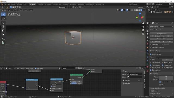Enable the Fullscreen checkbox
This screenshot has width=174, height=98.
tap(151, 45)
